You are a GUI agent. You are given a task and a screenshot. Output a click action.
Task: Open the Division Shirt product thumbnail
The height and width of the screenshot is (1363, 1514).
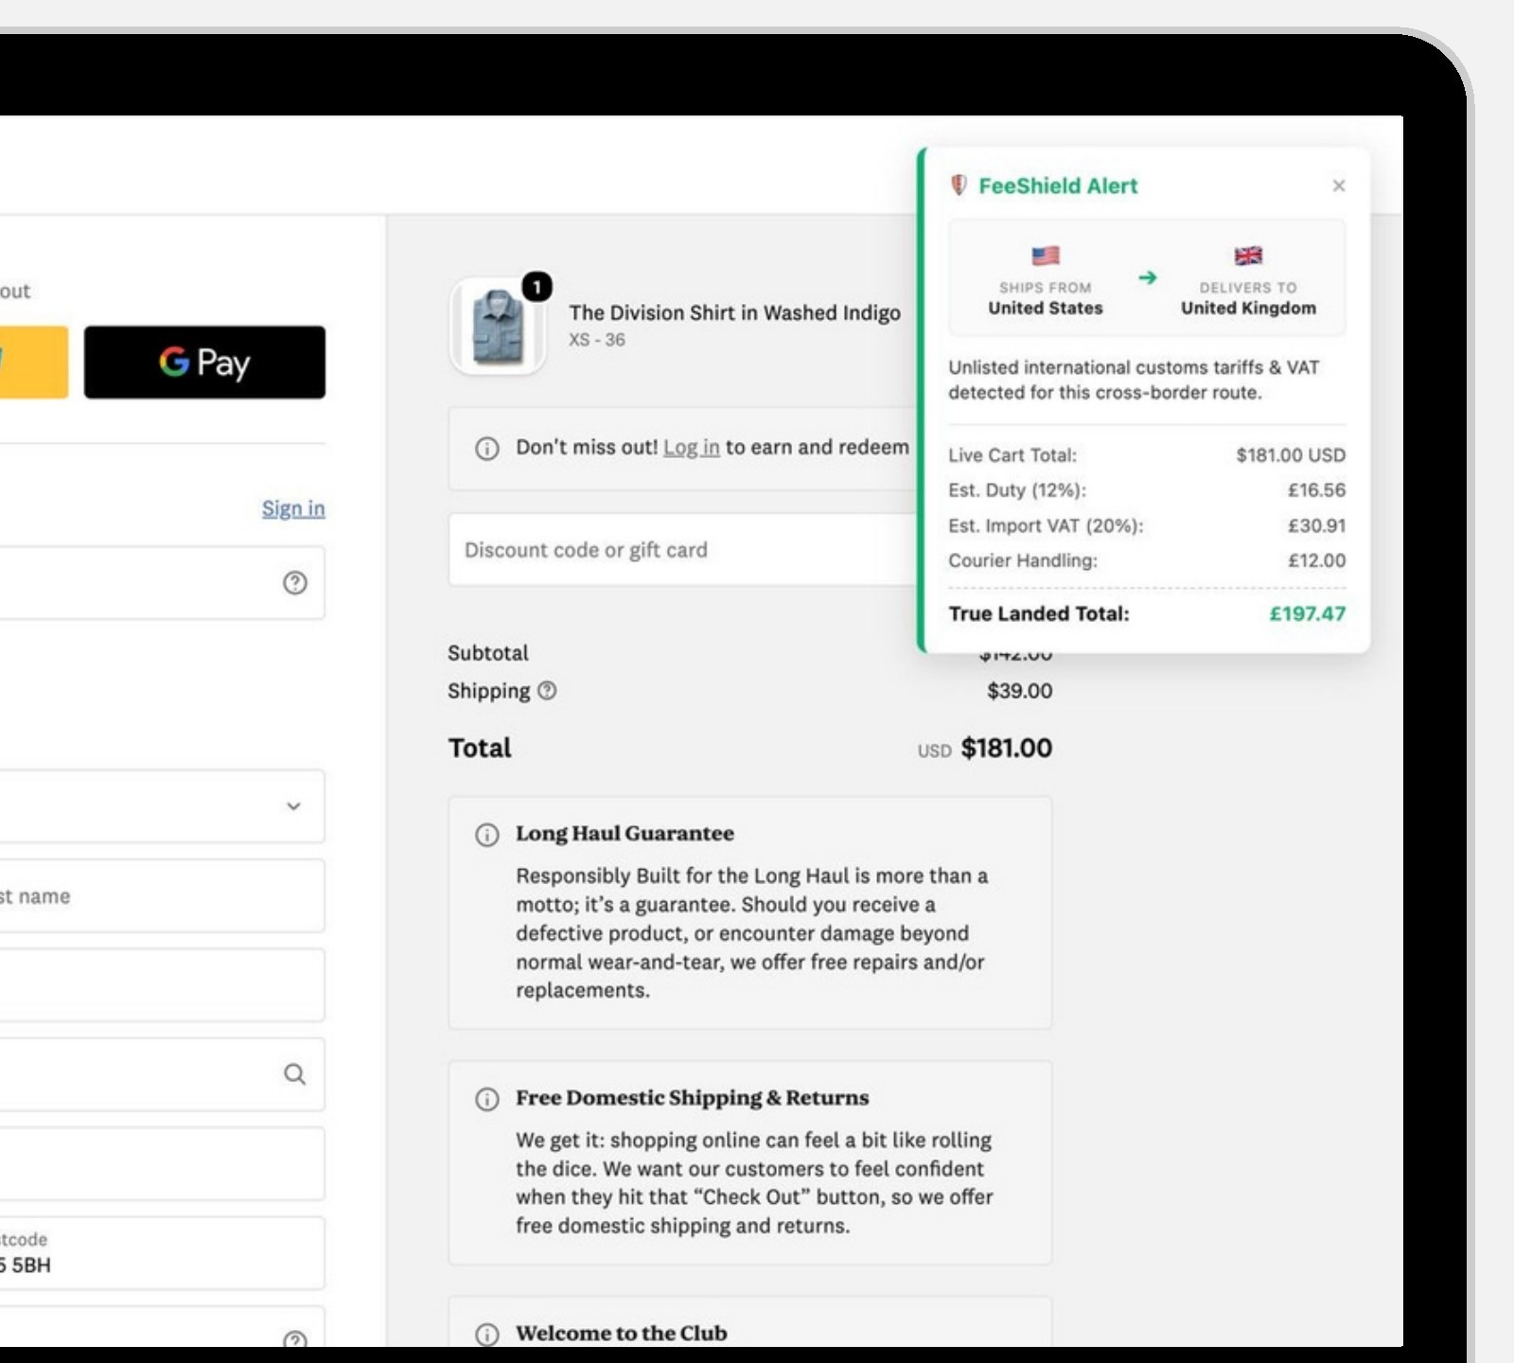498,327
